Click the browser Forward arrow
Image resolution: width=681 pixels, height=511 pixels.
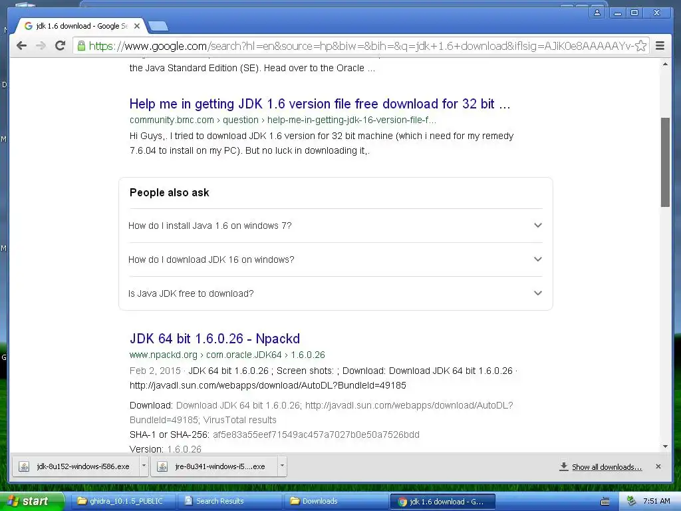tap(41, 46)
